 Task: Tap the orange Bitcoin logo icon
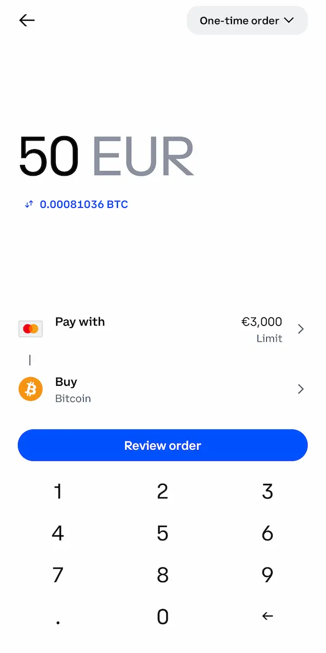pyautogui.click(x=30, y=389)
